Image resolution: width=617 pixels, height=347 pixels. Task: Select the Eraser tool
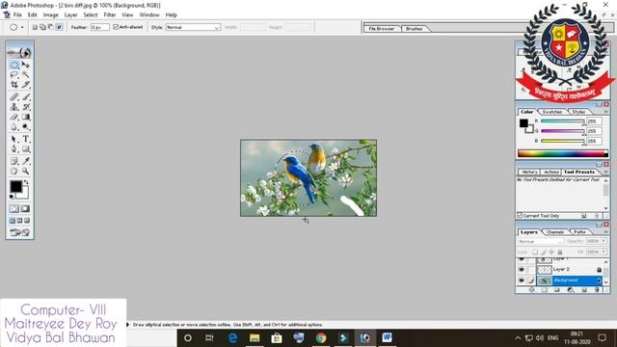(14, 118)
